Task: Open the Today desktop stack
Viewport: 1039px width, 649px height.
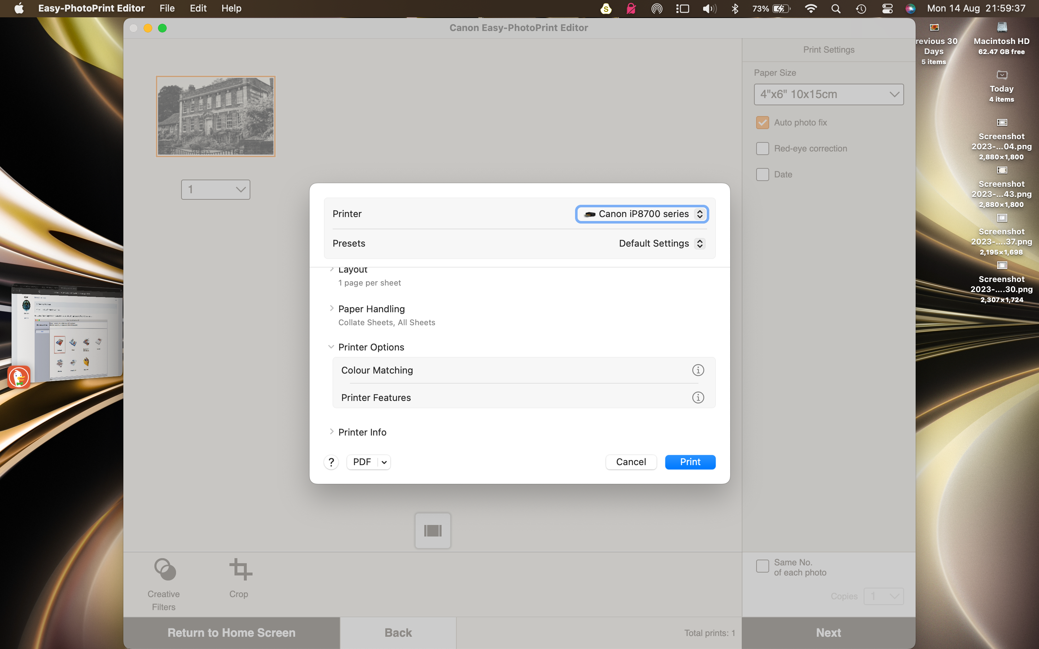Action: pos(1001,86)
